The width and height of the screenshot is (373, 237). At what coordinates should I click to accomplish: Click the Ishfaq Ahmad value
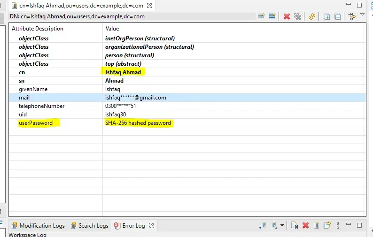(123, 72)
